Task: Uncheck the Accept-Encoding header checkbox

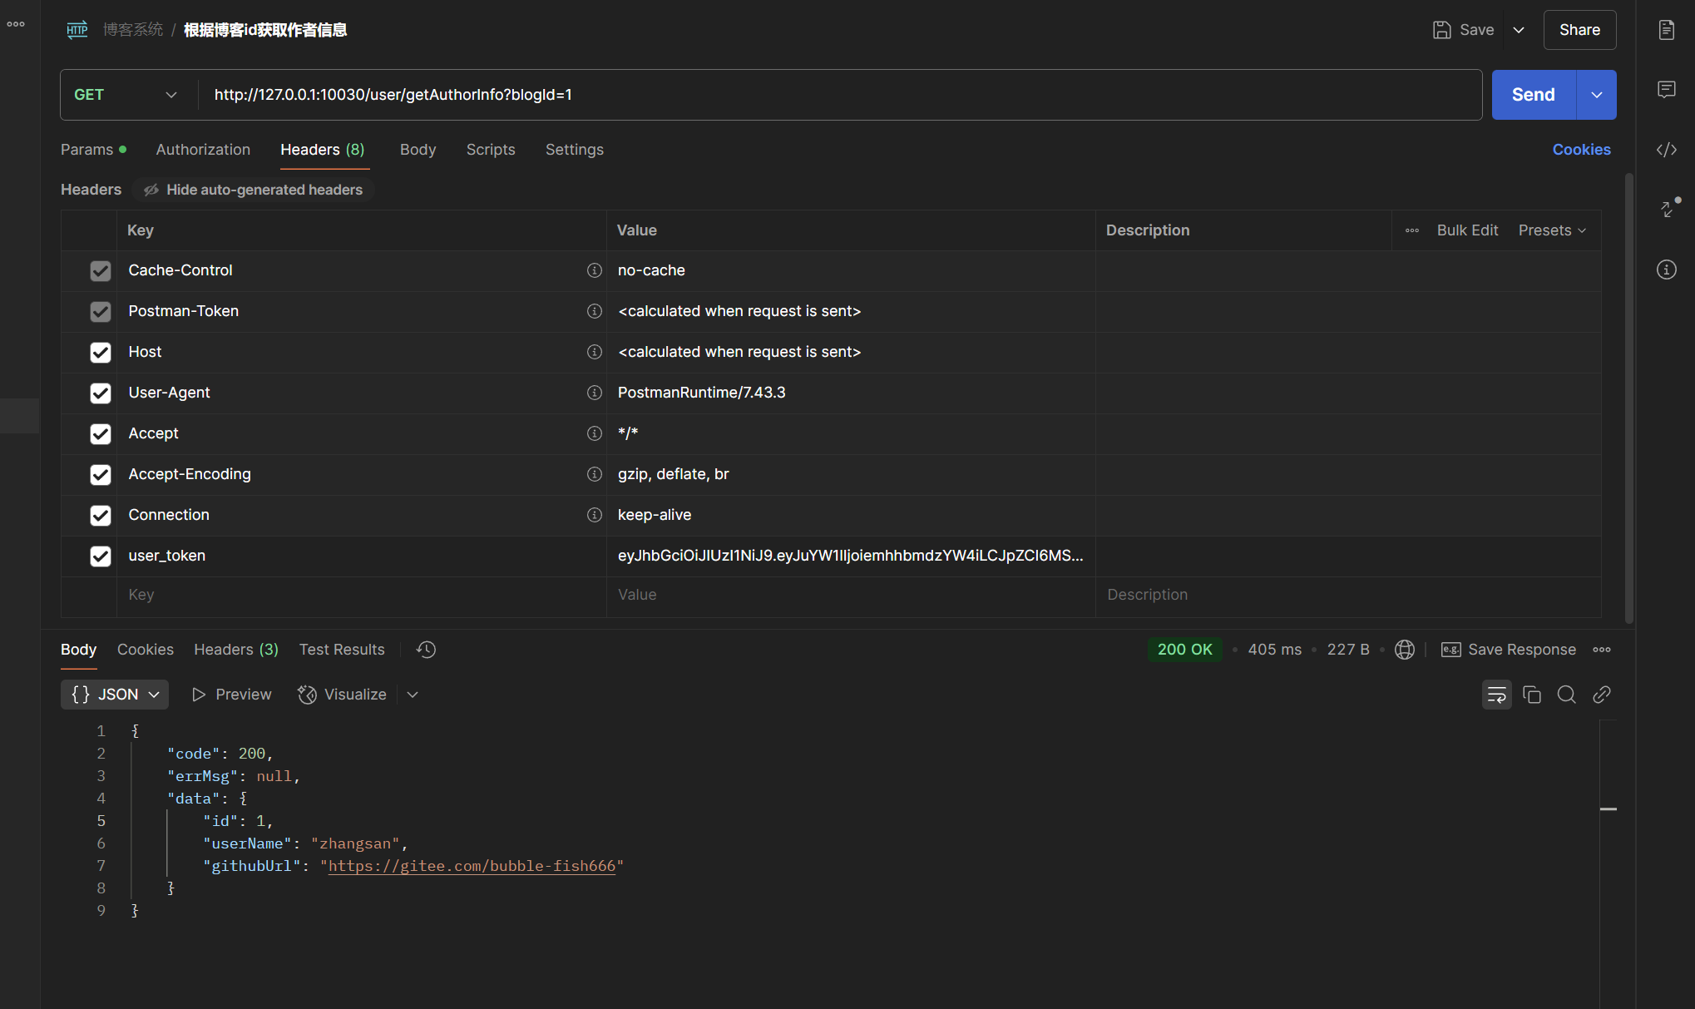Action: tap(101, 475)
